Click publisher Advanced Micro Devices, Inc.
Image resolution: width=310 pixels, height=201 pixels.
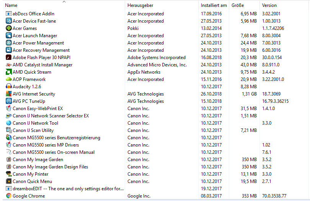pos(157,65)
